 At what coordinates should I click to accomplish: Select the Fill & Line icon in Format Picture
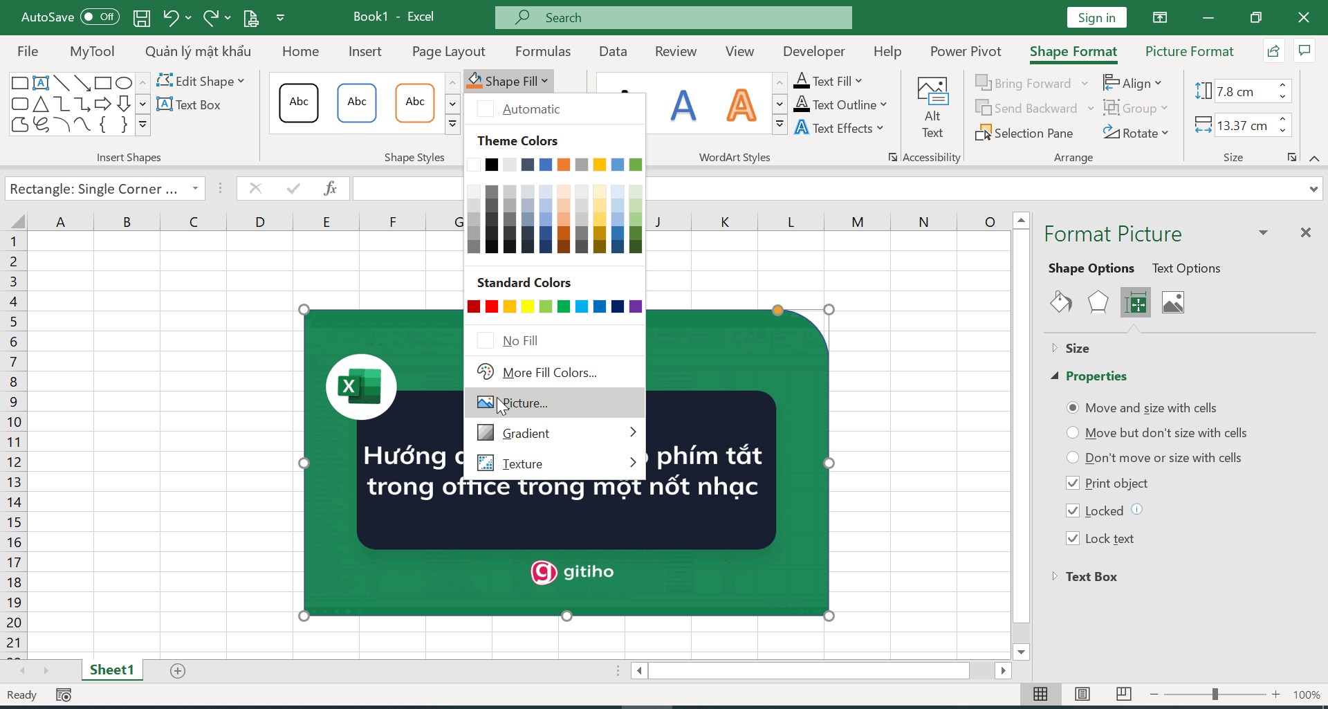[1060, 303]
